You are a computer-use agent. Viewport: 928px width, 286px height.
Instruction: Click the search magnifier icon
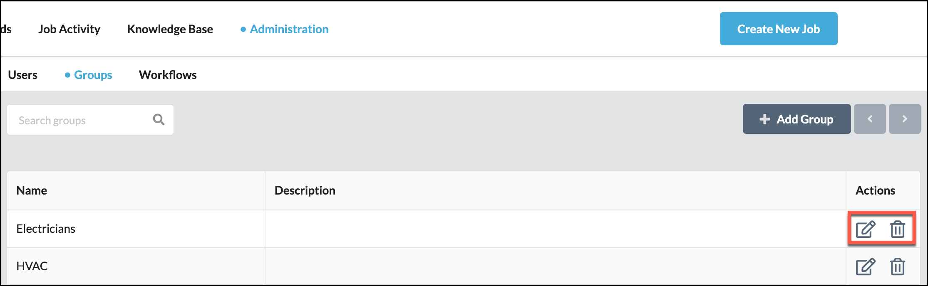(159, 120)
